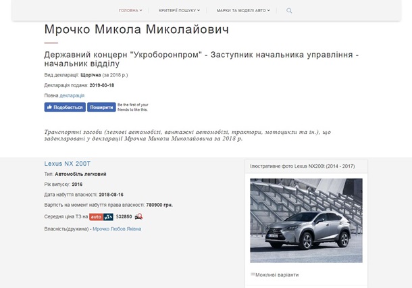
Task: Click the AUTO.RIA logo next to average price
Action: 102,217
